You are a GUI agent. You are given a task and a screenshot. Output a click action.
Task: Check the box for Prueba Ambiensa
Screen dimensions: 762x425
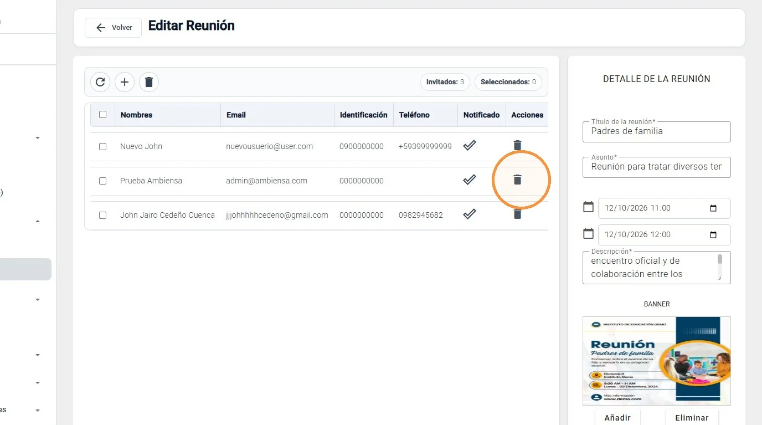(x=102, y=181)
